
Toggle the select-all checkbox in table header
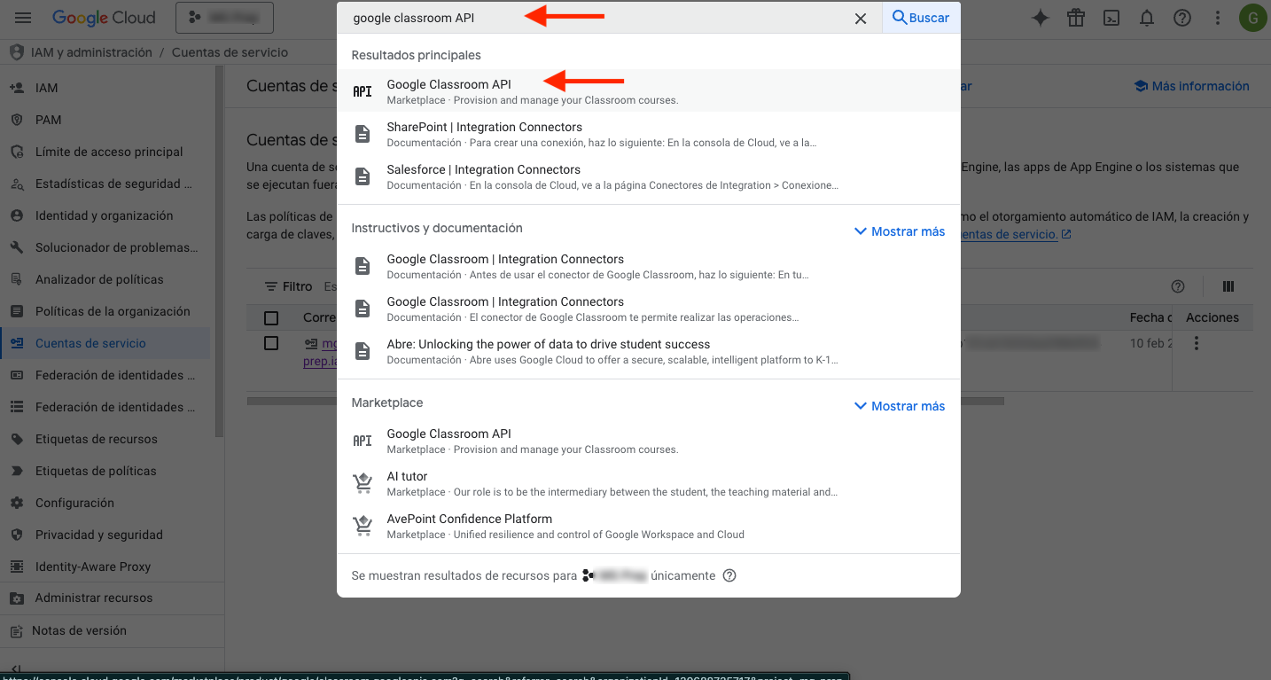click(271, 318)
